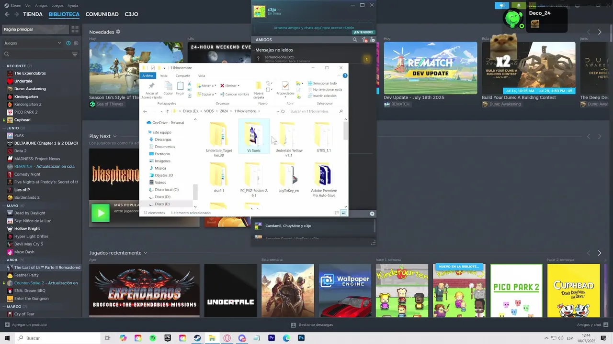Open the Juegos dropdown in Steam sidebar
Screen dimensions: 613x344
tap(33, 43)
